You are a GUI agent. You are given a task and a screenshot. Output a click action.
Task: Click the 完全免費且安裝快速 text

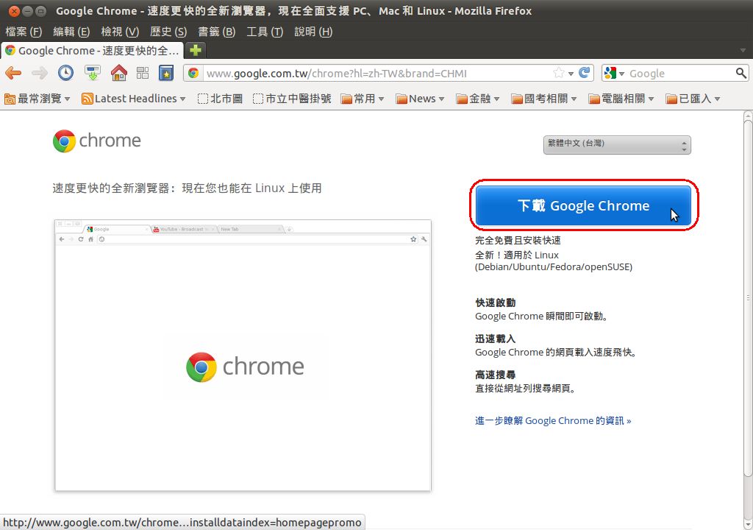click(x=518, y=240)
